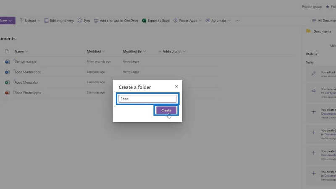Click the rename icon in Activity list
The image size is (336, 189).
pos(313,91)
